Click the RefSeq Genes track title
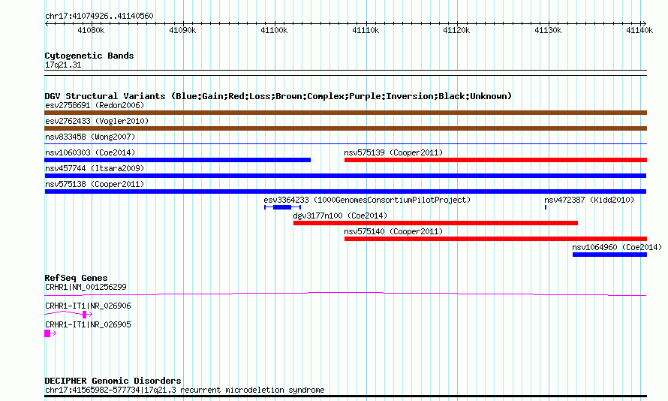The width and height of the screenshot is (668, 401). tap(76, 278)
